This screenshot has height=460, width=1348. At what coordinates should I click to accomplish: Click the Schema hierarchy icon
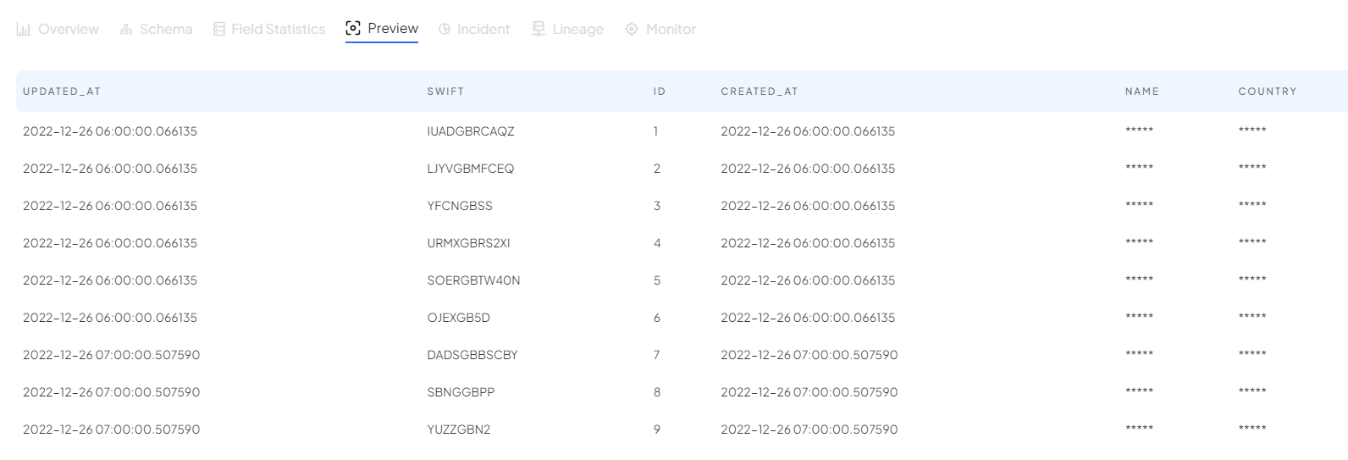tap(126, 30)
